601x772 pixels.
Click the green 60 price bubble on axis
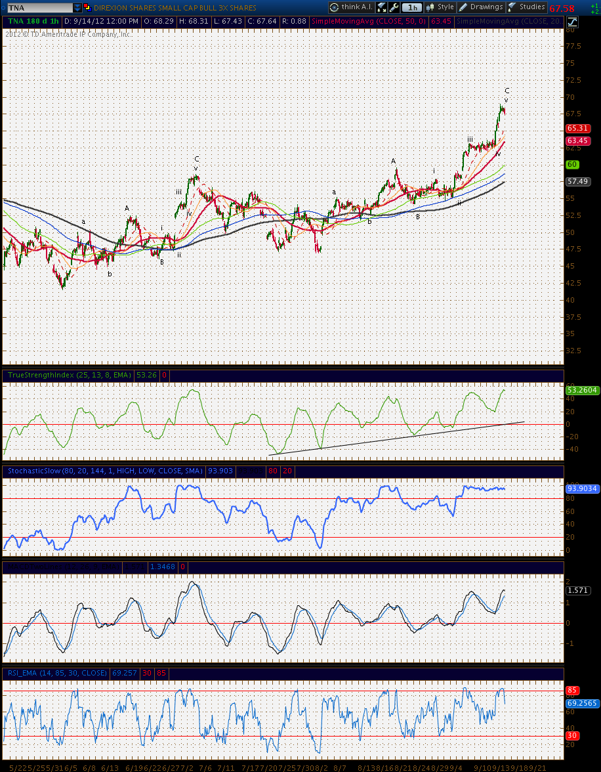[572, 164]
